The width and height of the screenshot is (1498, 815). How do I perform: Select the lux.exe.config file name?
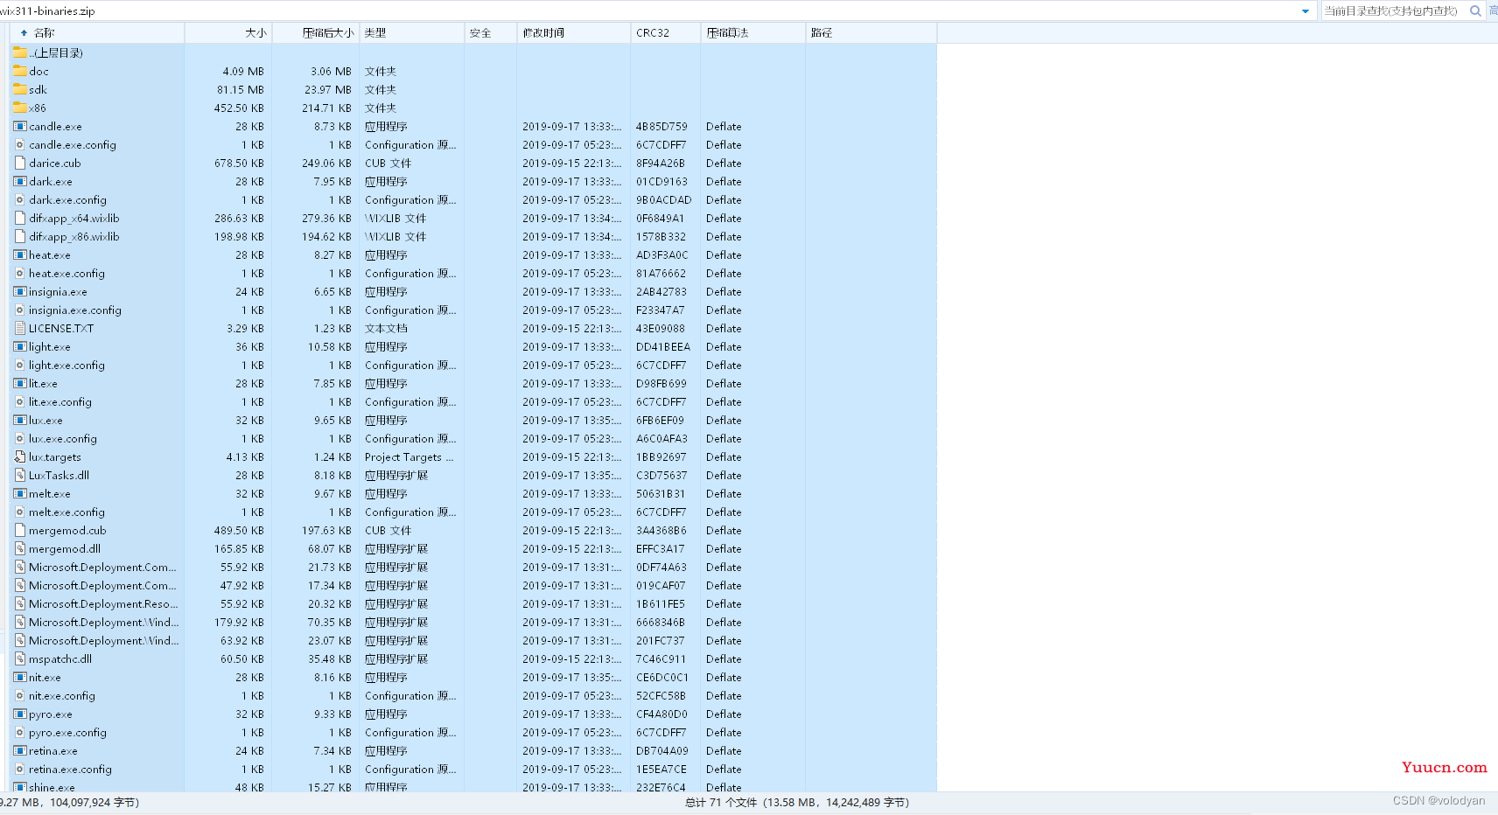tap(63, 438)
